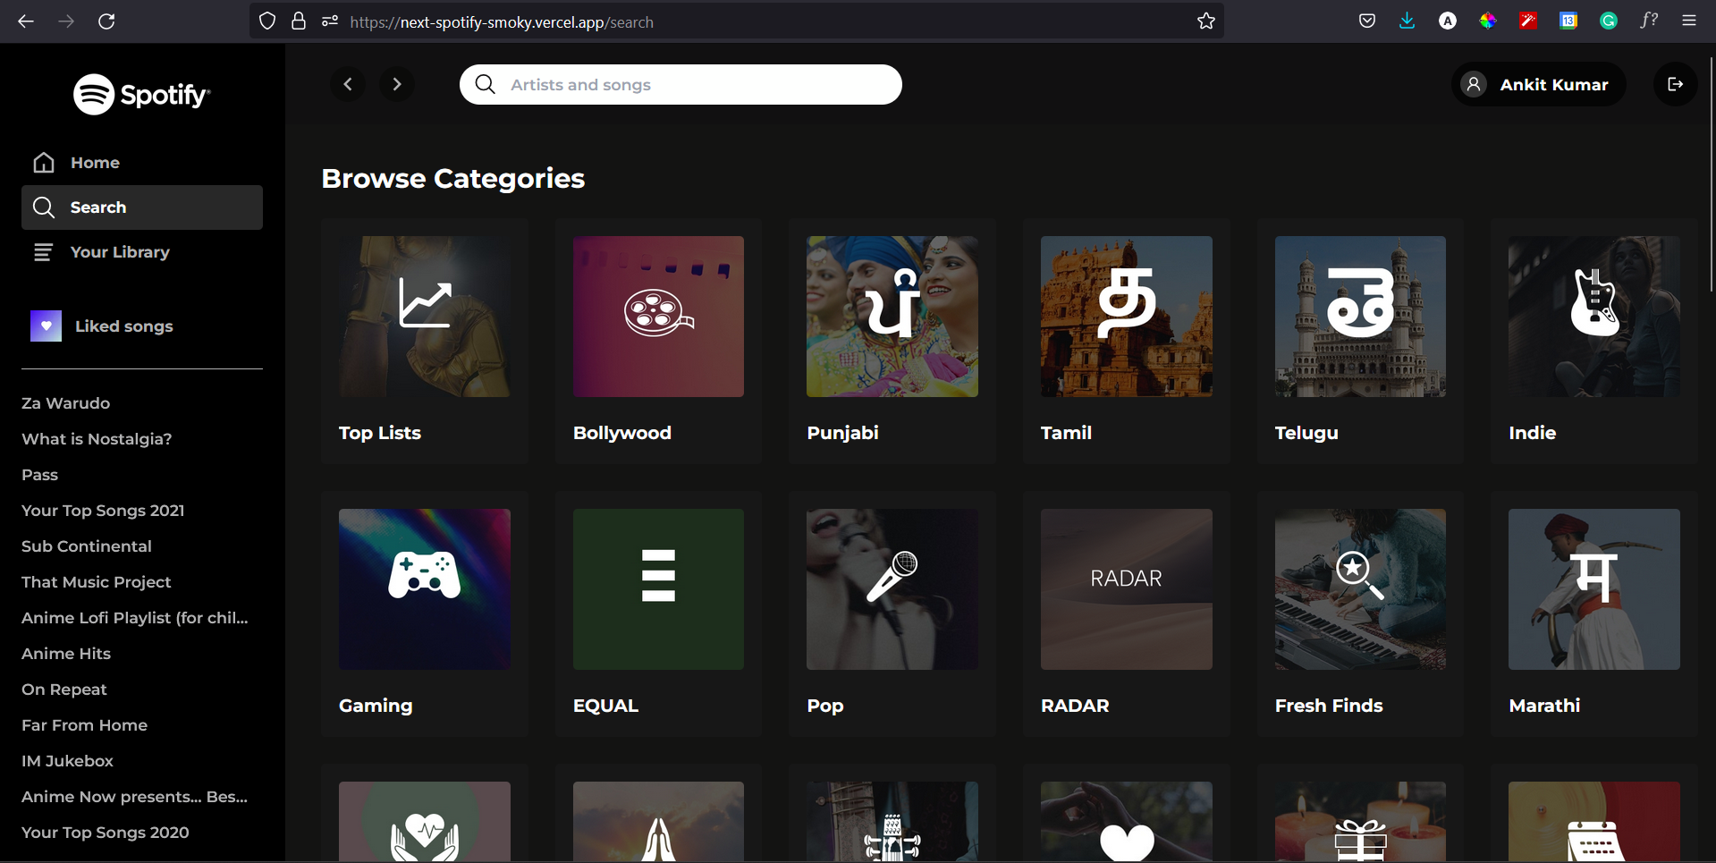Click the Grammarly extension icon

(x=1609, y=21)
